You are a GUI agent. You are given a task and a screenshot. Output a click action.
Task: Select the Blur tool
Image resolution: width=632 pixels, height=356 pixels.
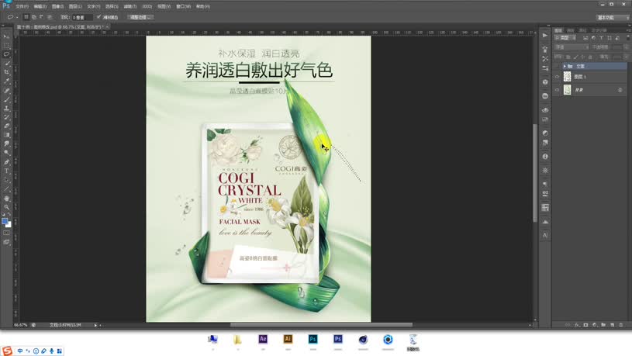point(6,143)
